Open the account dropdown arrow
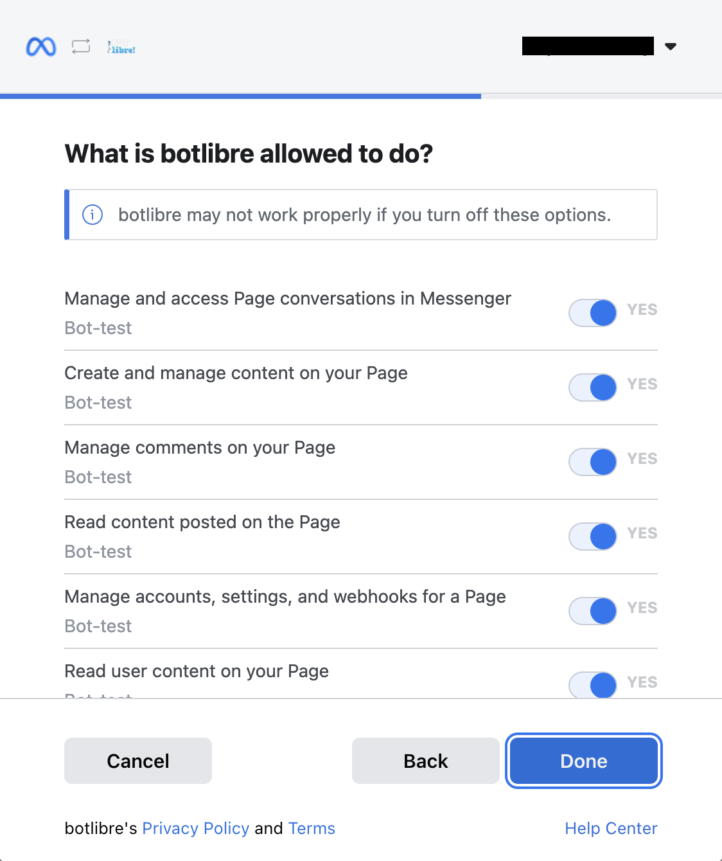Viewport: 722px width, 861px height. (671, 46)
